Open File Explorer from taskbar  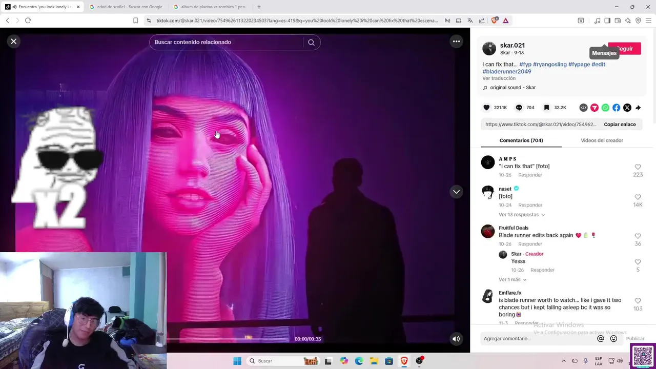tap(374, 361)
